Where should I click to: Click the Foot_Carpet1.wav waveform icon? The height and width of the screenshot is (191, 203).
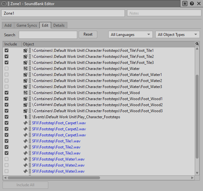point(25,123)
